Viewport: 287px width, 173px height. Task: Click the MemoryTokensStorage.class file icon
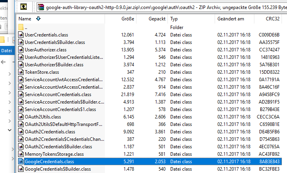21,154
